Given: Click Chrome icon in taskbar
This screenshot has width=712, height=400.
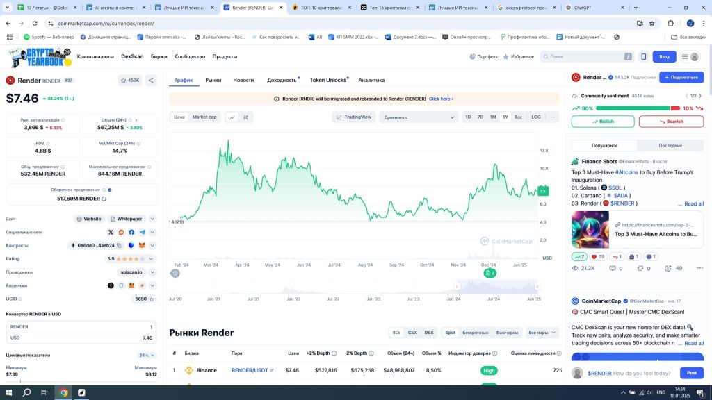Looking at the screenshot, I should (63, 393).
